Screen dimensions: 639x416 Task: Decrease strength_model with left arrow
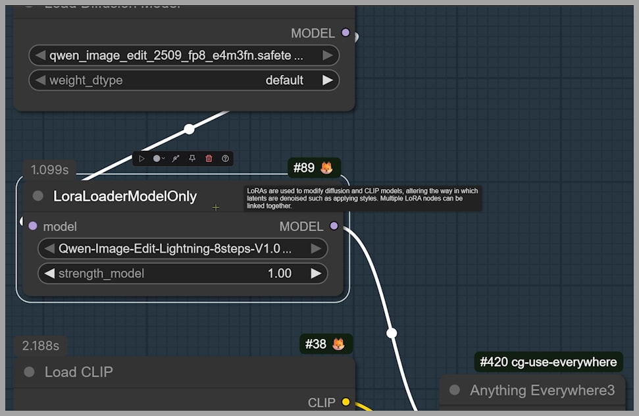coord(49,273)
